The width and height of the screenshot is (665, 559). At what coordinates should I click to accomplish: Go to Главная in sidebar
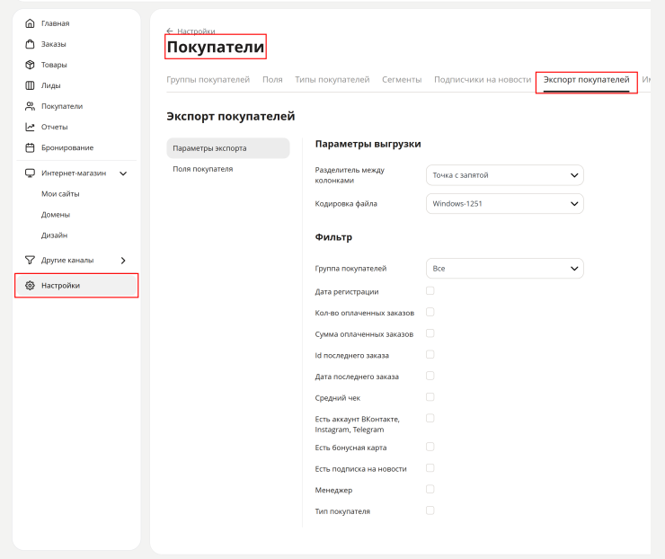click(55, 23)
